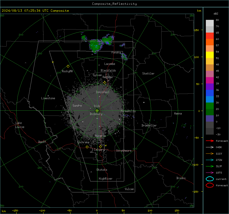The width and height of the screenshot is (229, 214).
Task: Click the 150 km right axis label
Action: click(196, 30)
